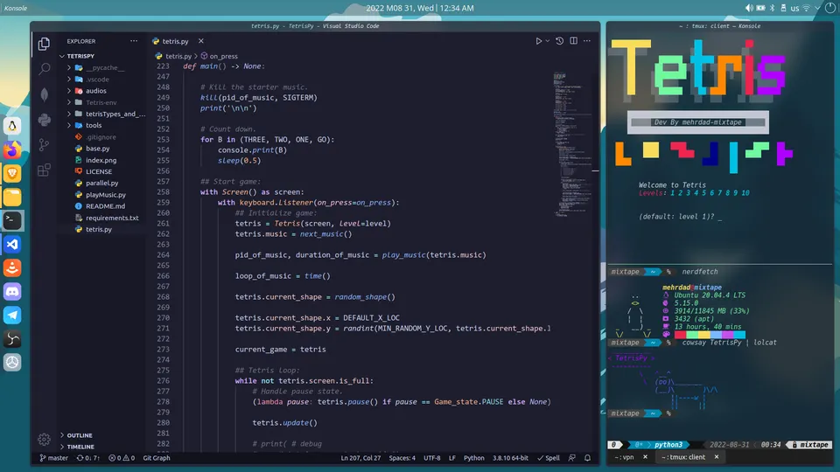Open the Python extension view icon
The image size is (840, 472).
[44, 120]
